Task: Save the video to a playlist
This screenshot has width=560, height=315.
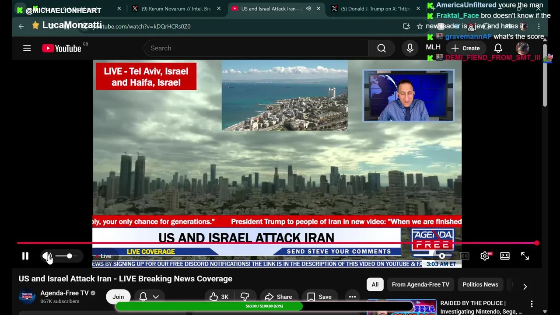Action: tap(319, 297)
